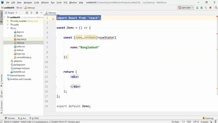Image resolution: width=218 pixels, height=123 pixels.
Task: Open the VCS menu
Action: pos(65,2)
